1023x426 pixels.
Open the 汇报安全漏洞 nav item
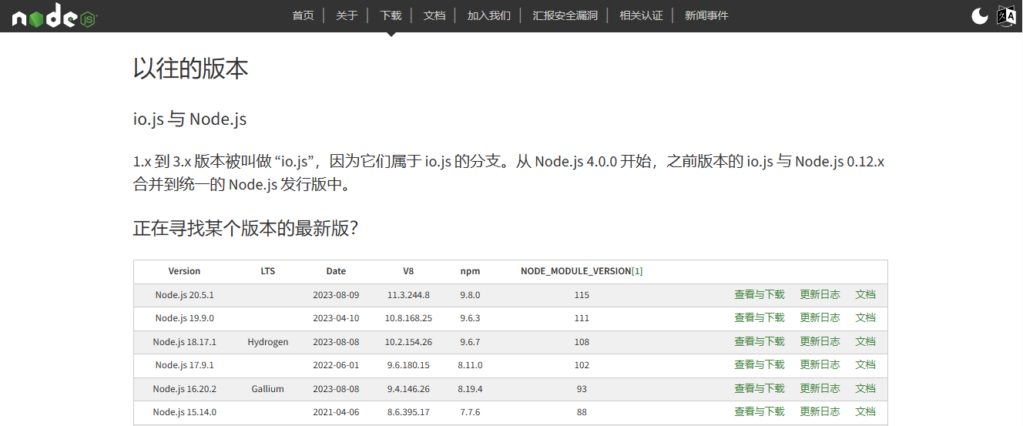pyautogui.click(x=565, y=15)
